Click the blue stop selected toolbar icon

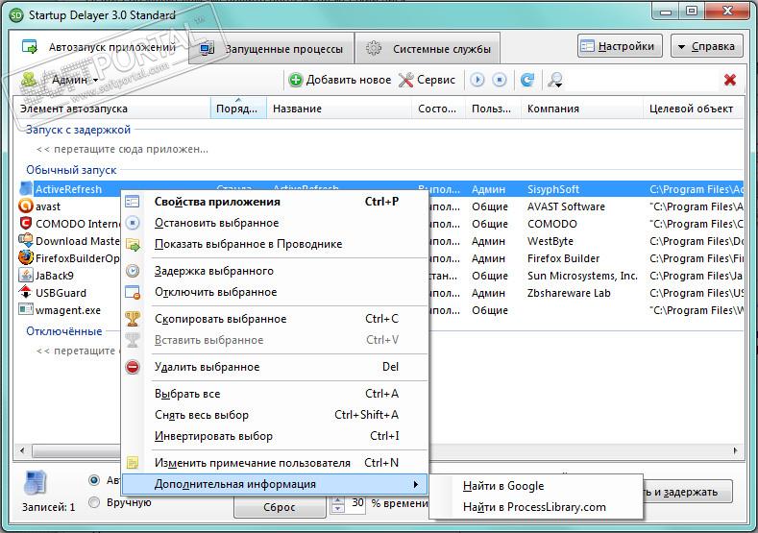[x=500, y=80]
